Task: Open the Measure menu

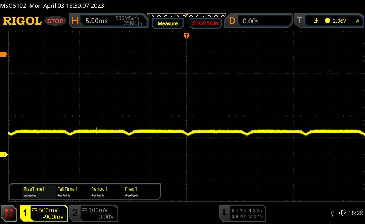Action: click(168, 24)
